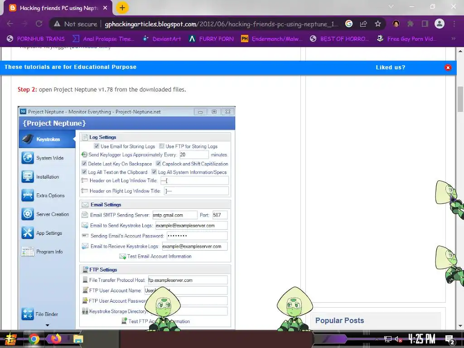Show more bookmarks with overflow chevron

click(x=453, y=39)
